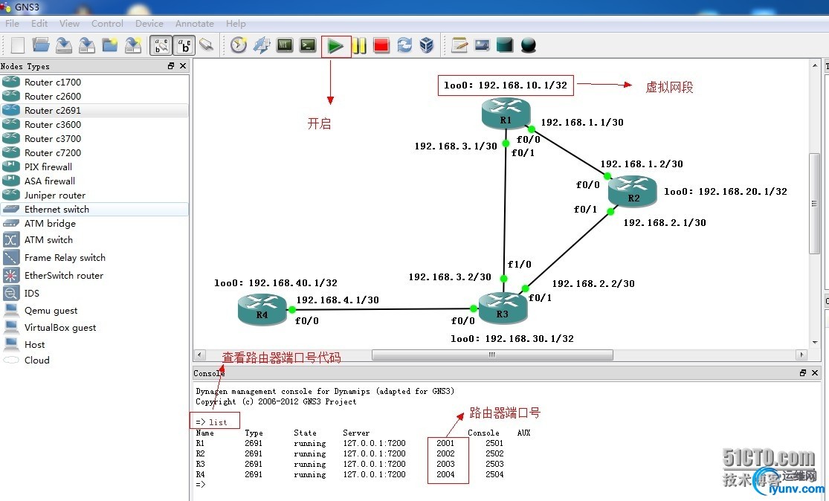
Task: Select ASA firewall node type
Action: 94,181
